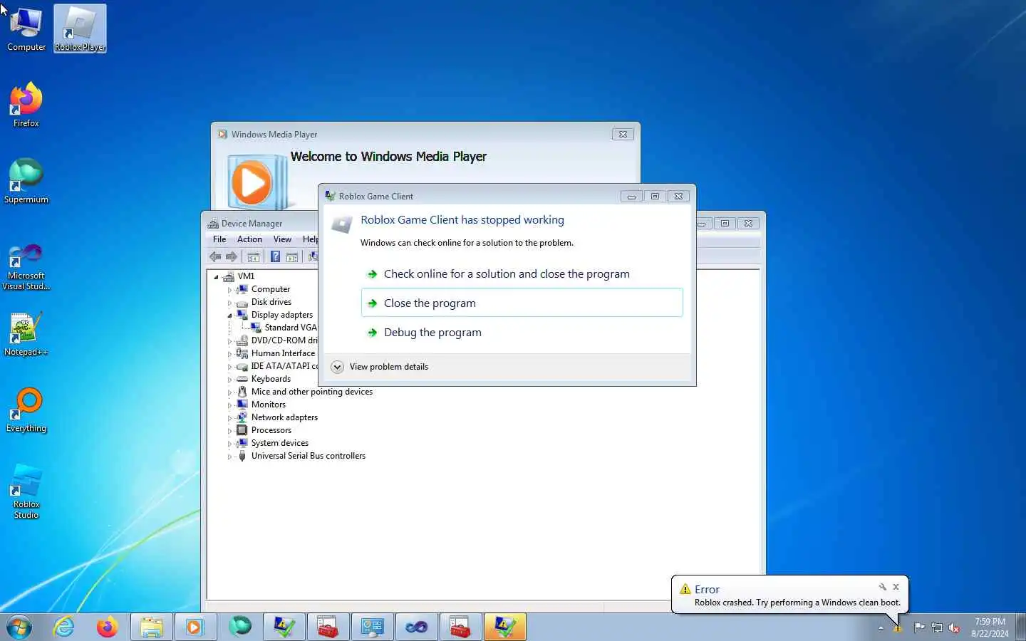This screenshot has width=1026, height=641.
Task: Expand the System devices node
Action: [x=229, y=444]
